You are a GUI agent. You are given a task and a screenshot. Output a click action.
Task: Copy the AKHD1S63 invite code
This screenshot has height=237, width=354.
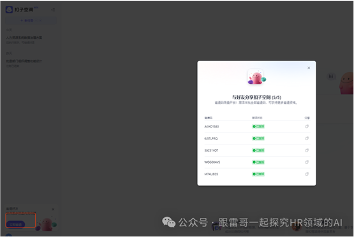[307, 127]
